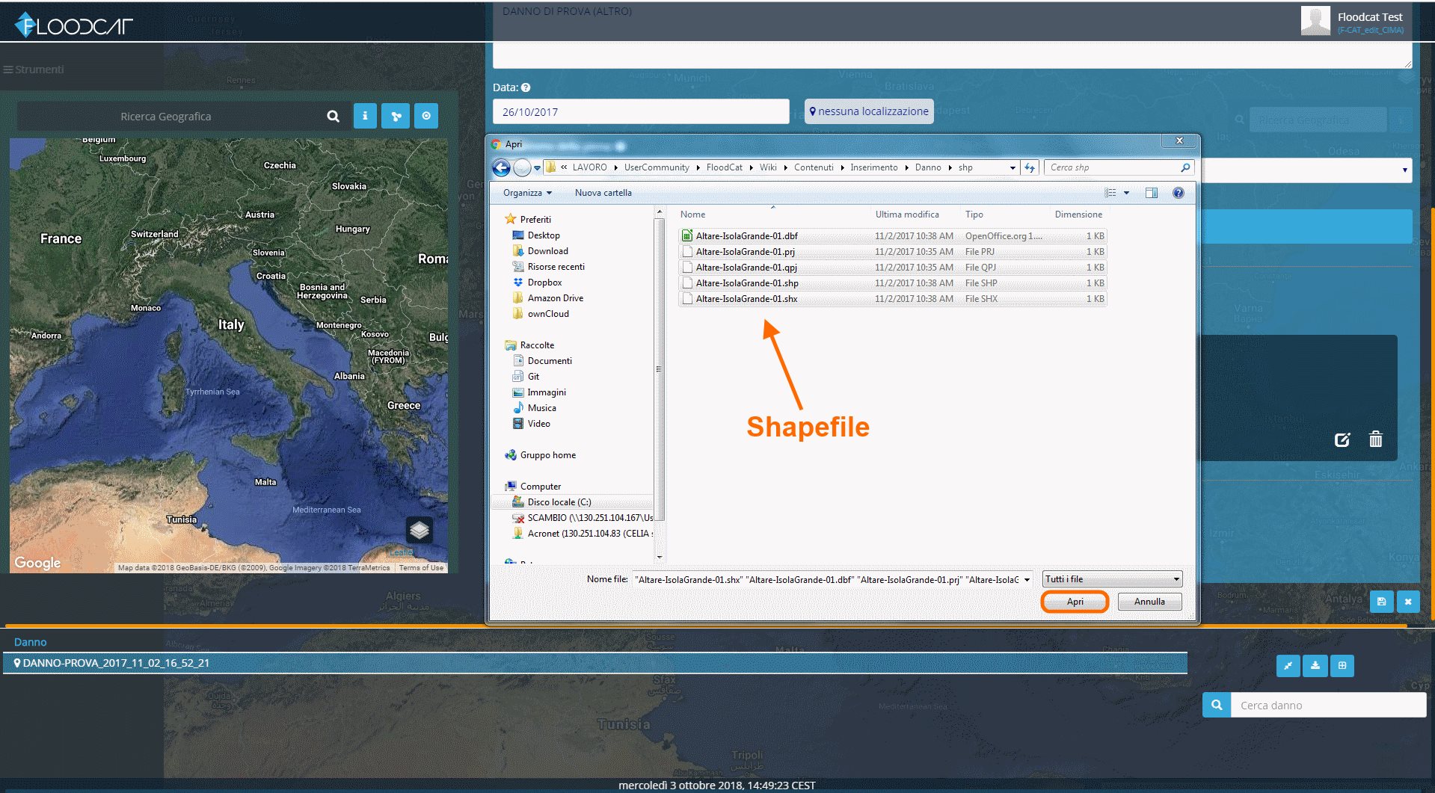Viewport: 1435px width, 793px height.
Task: Expand the address path history dropdown
Action: (x=1013, y=167)
